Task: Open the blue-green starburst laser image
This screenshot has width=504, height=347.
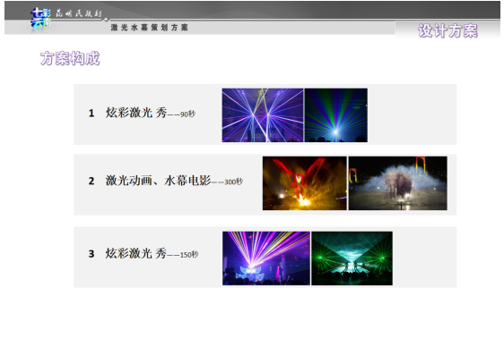Action: [336, 115]
